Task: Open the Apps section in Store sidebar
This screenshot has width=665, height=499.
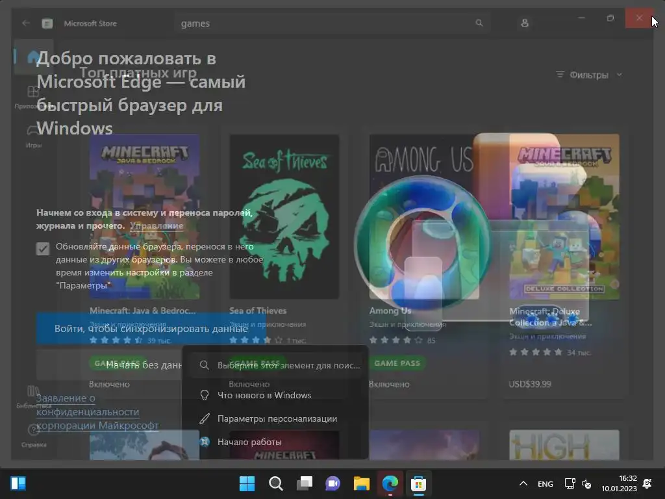Action: click(x=33, y=97)
